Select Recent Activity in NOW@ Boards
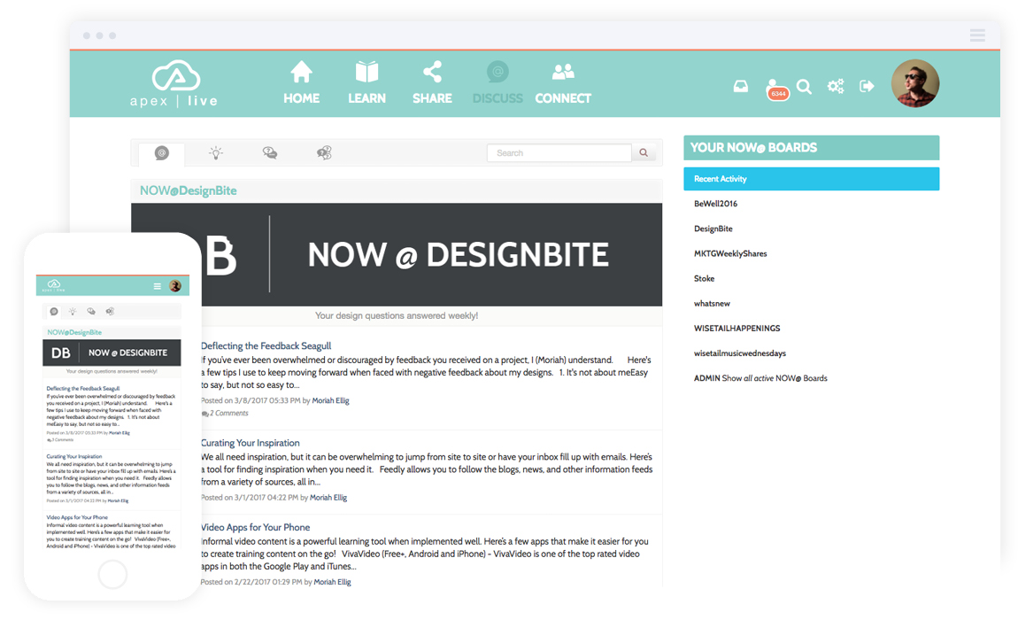 pyautogui.click(x=810, y=179)
